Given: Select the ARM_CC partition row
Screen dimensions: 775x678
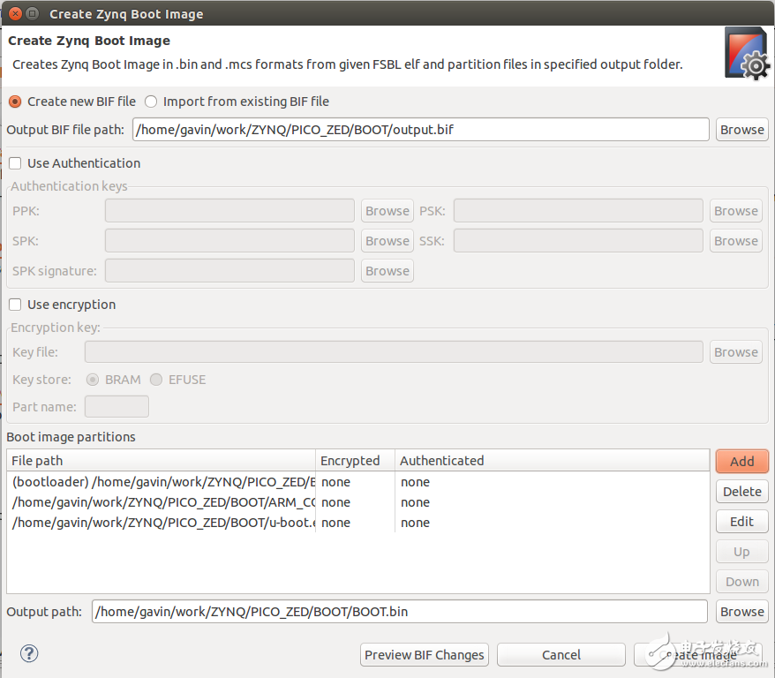Looking at the screenshot, I should tap(162, 502).
